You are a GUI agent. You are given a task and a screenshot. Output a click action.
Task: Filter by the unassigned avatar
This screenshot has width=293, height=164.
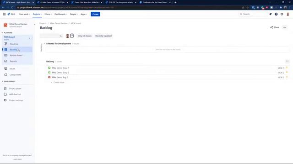[x=72, y=36]
